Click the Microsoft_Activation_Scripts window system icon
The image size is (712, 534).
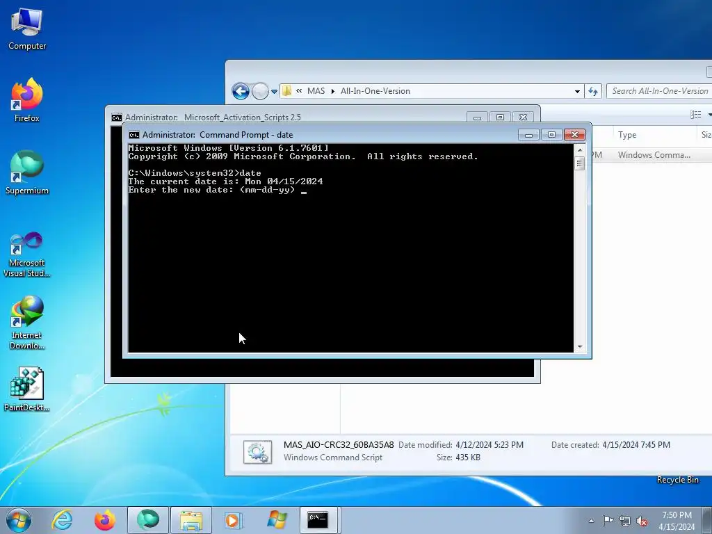117,118
